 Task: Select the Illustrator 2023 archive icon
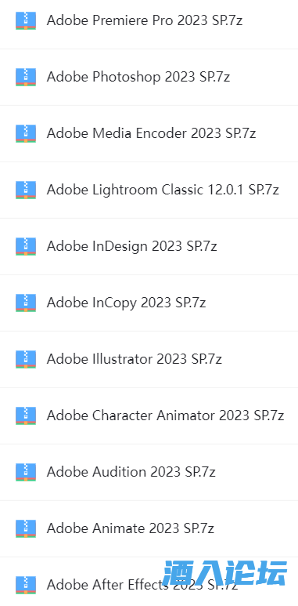[26, 359]
